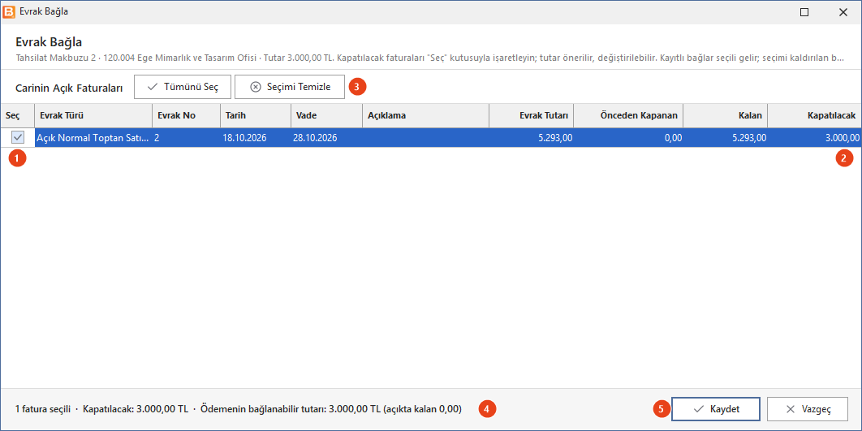Click the Evrak Tutarı cell 5.293,00
Image resolution: width=862 pixels, height=431 pixels.
tap(532, 138)
